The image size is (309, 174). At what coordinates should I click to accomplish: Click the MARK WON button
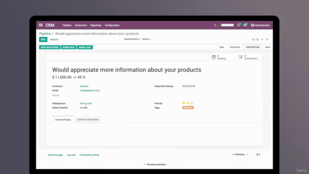(69, 47)
